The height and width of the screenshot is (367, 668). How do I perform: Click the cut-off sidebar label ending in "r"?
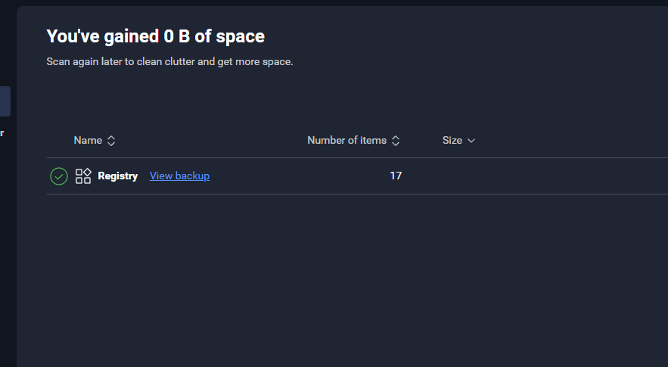2,133
